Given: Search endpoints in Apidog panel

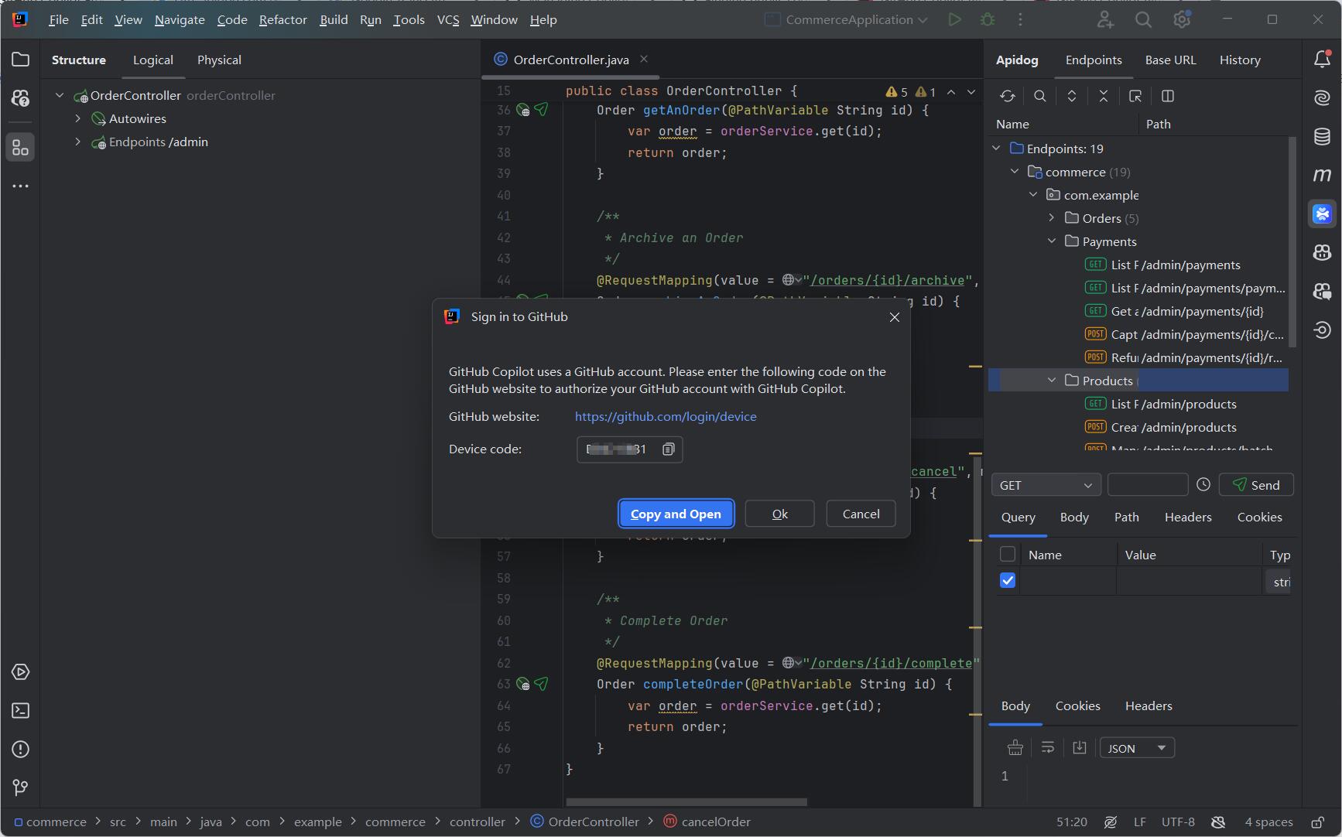Looking at the screenshot, I should 1039,96.
